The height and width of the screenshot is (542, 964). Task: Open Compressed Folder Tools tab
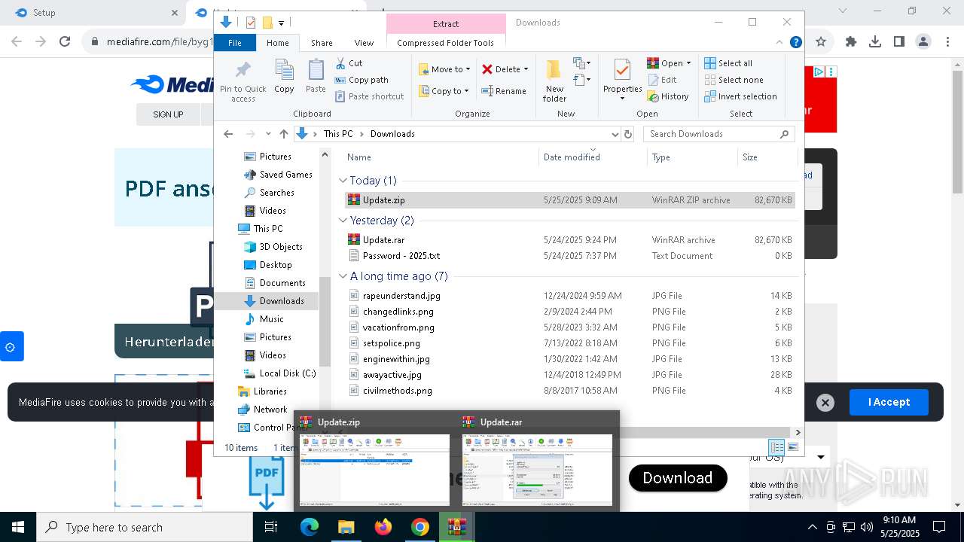pos(446,43)
